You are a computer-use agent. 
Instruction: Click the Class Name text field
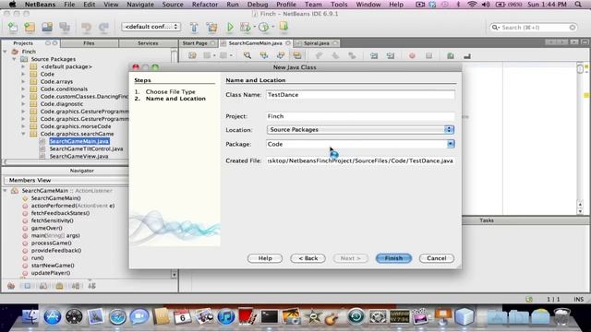pos(360,95)
